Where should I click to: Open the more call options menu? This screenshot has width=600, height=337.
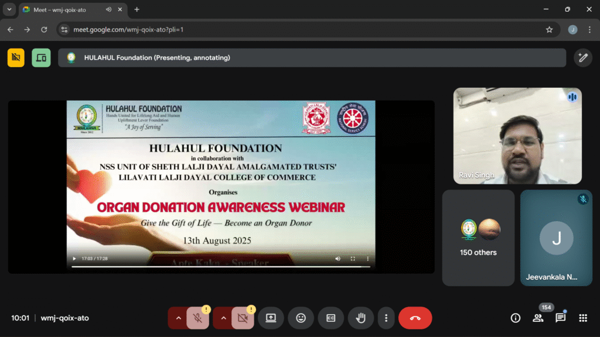(x=386, y=318)
